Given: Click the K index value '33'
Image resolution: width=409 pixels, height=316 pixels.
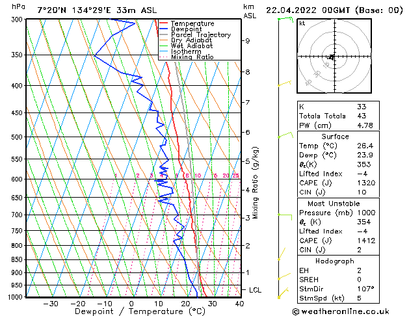Looking at the screenshot, I should pyautogui.click(x=362, y=107).
